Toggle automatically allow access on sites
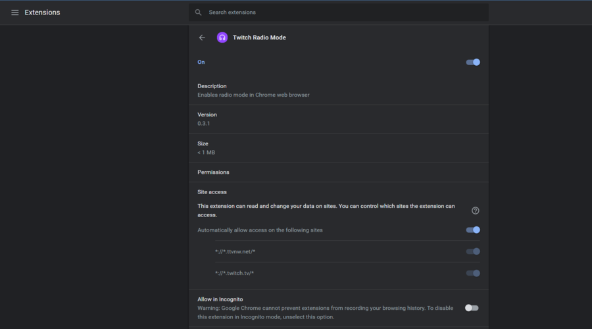 (x=473, y=230)
